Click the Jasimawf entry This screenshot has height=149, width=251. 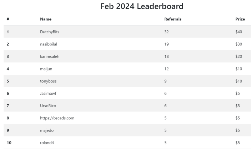pyautogui.click(x=48, y=93)
